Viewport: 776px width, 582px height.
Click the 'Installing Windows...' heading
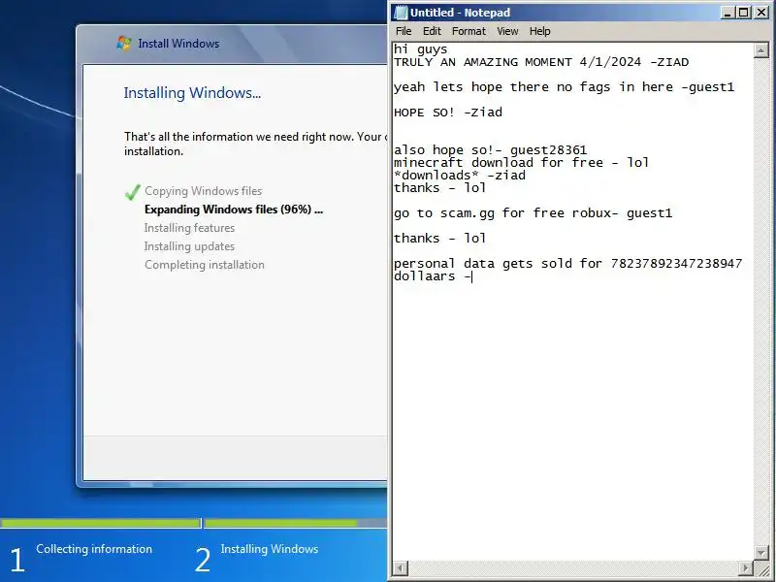click(x=192, y=93)
